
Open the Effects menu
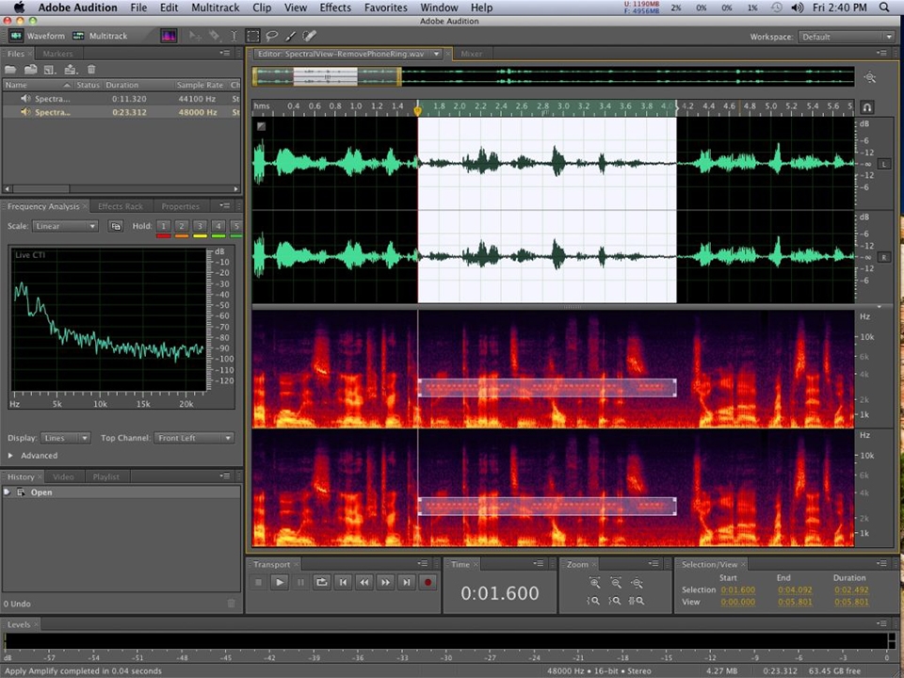335,8
